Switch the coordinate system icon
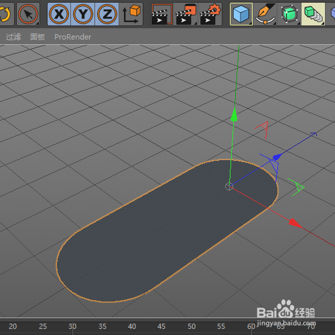This screenshot has height=335, width=335. (x=131, y=14)
